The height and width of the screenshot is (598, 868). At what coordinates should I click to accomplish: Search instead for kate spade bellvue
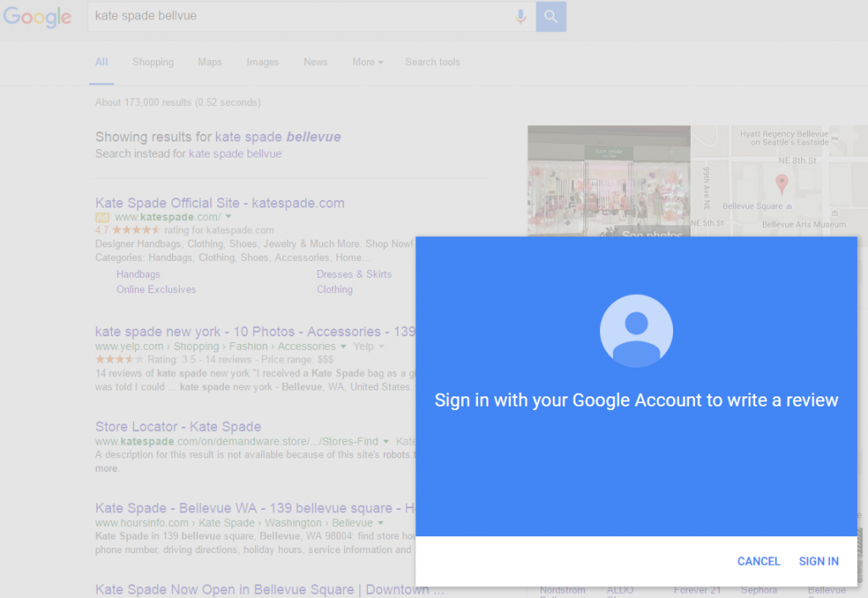235,154
